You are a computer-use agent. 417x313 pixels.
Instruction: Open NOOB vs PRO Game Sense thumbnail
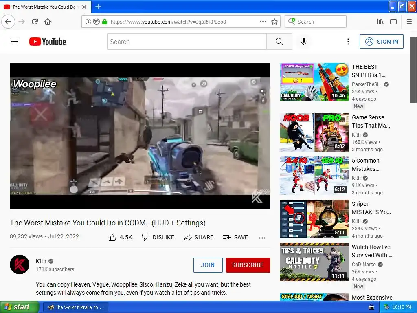(x=314, y=132)
